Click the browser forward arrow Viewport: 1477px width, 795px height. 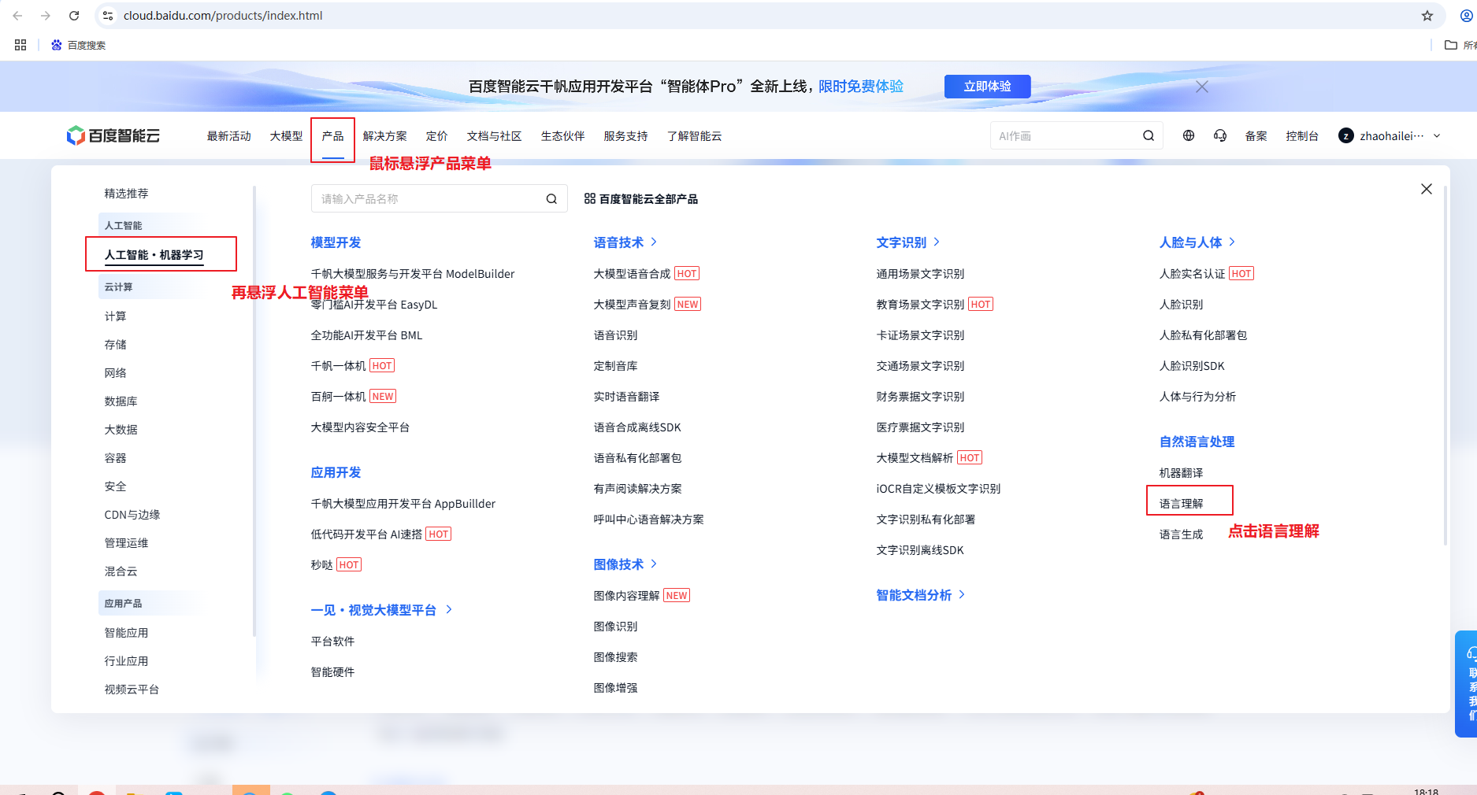coord(46,16)
